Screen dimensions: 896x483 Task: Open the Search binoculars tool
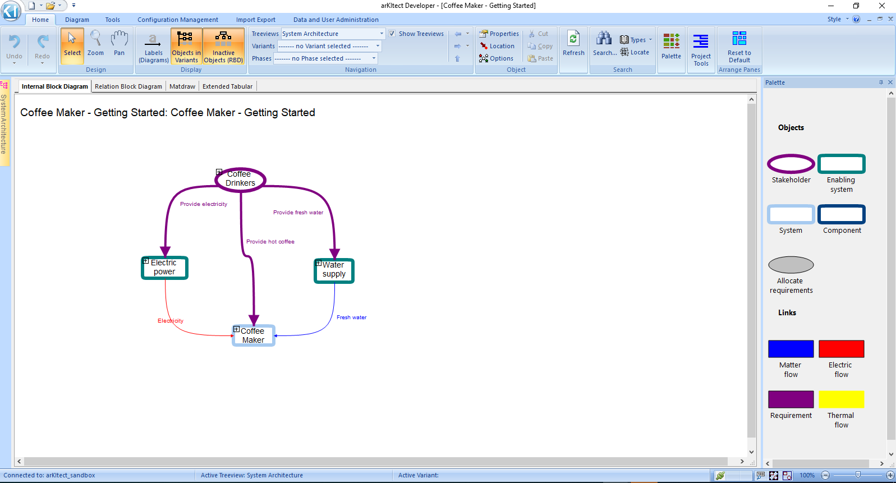pos(604,44)
